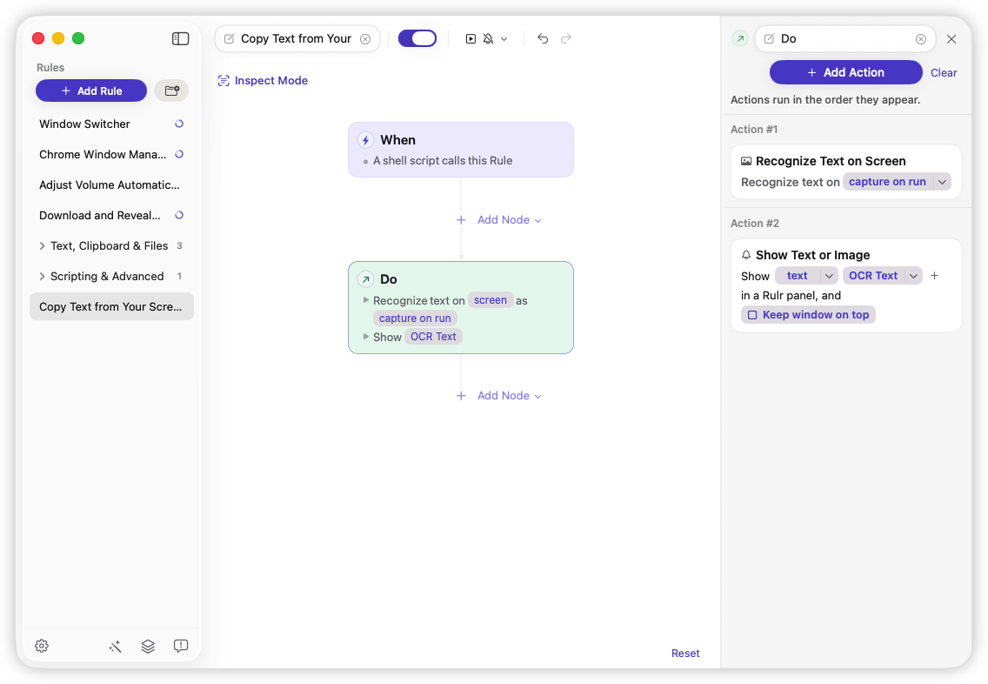
Task: Click the Add Action button
Action: pyautogui.click(x=845, y=72)
